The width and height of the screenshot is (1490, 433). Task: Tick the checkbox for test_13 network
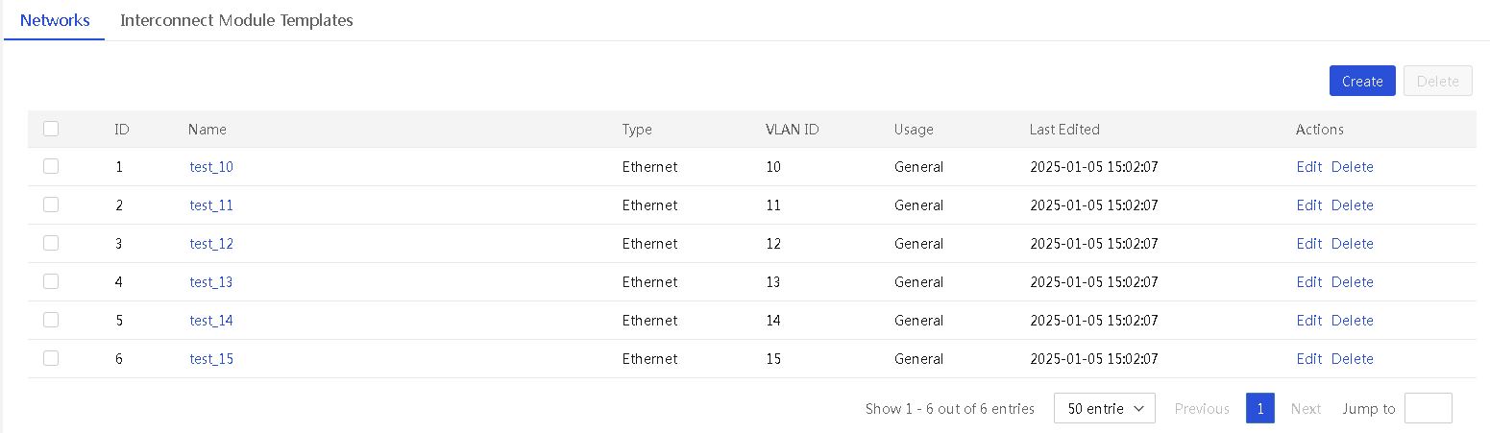(51, 281)
